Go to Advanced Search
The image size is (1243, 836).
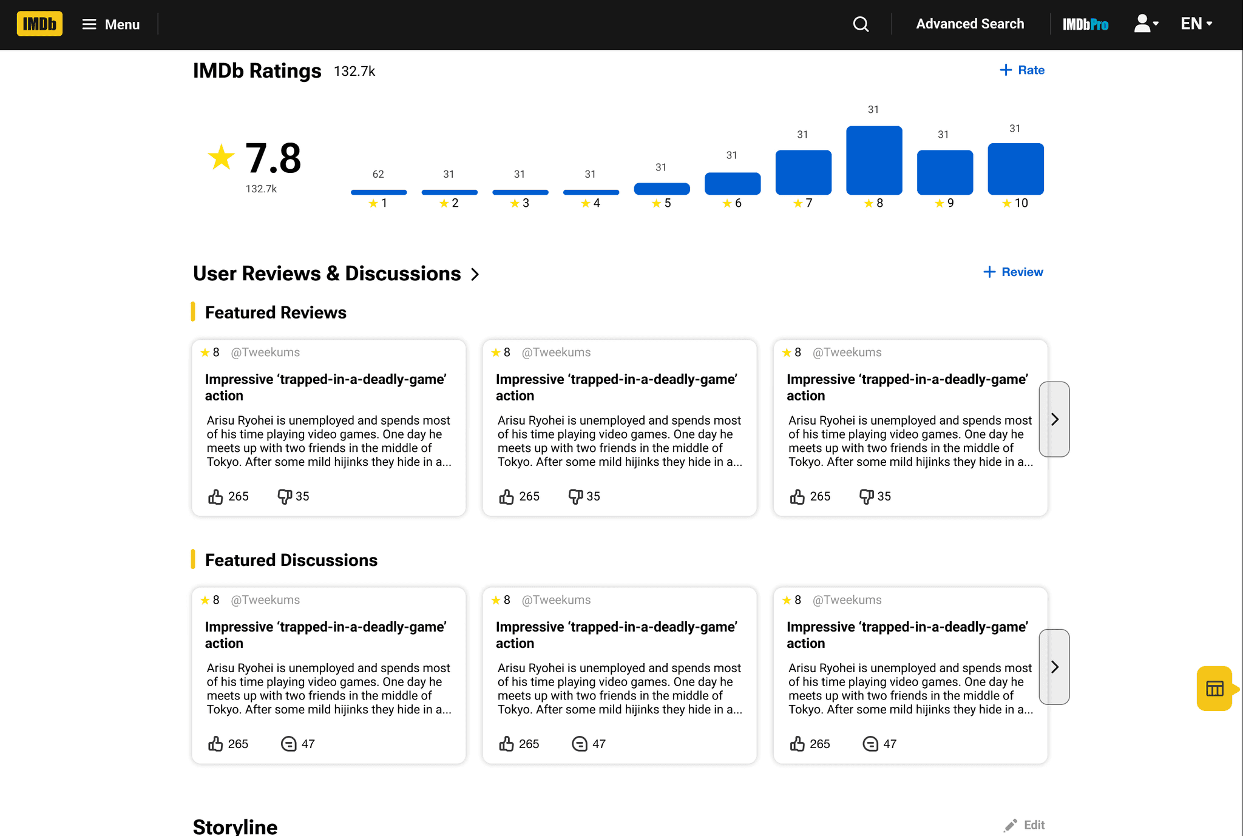970,24
